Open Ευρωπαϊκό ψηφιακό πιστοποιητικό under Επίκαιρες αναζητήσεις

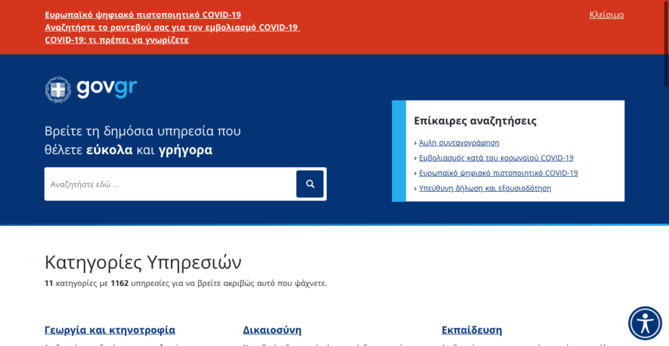[x=498, y=172]
